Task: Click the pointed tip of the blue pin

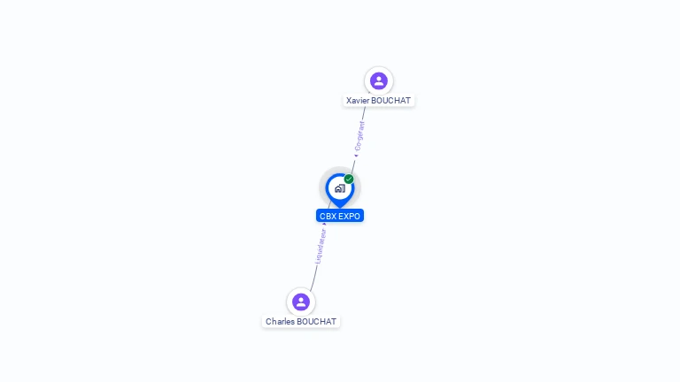Action: 340,206
